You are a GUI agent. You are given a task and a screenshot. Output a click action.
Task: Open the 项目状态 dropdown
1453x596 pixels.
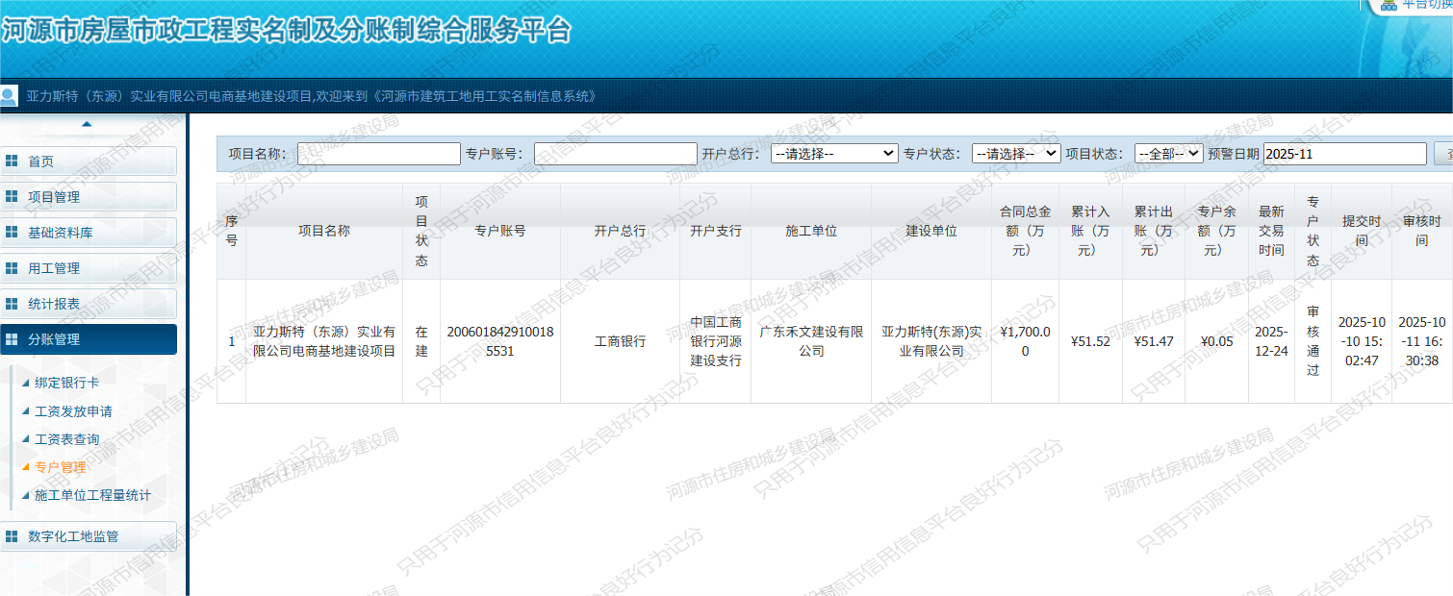(1168, 154)
